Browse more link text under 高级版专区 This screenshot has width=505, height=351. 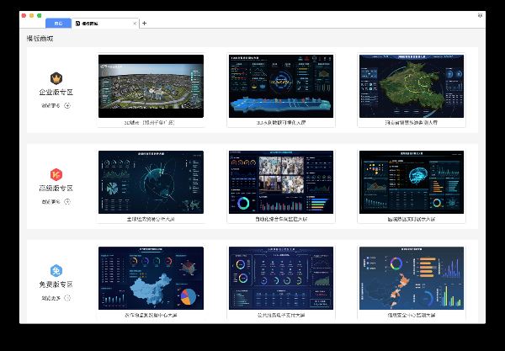click(50, 202)
